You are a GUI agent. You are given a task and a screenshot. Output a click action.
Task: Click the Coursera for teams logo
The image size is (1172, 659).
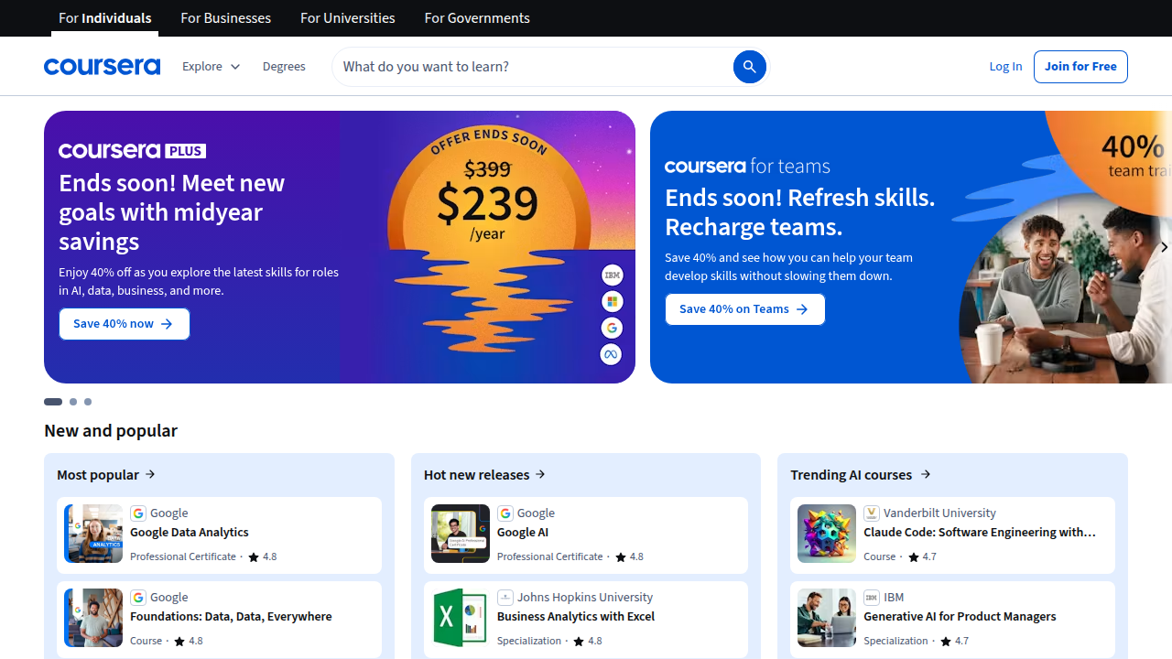[x=747, y=166]
